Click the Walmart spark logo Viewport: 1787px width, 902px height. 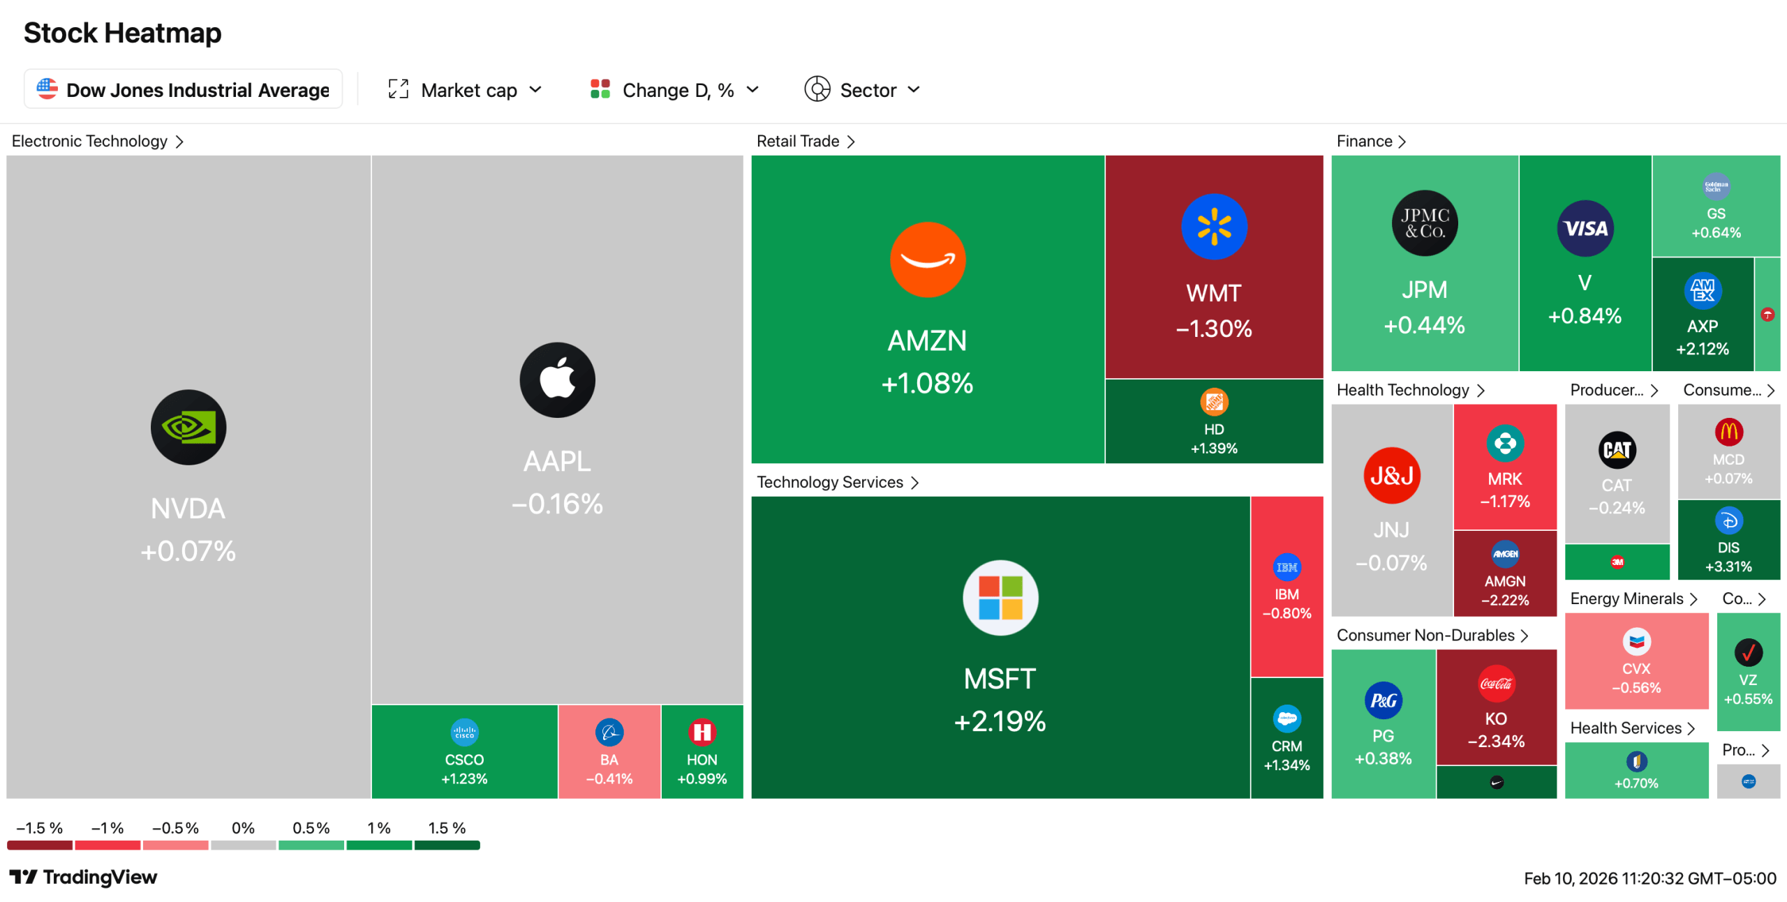[x=1214, y=227]
